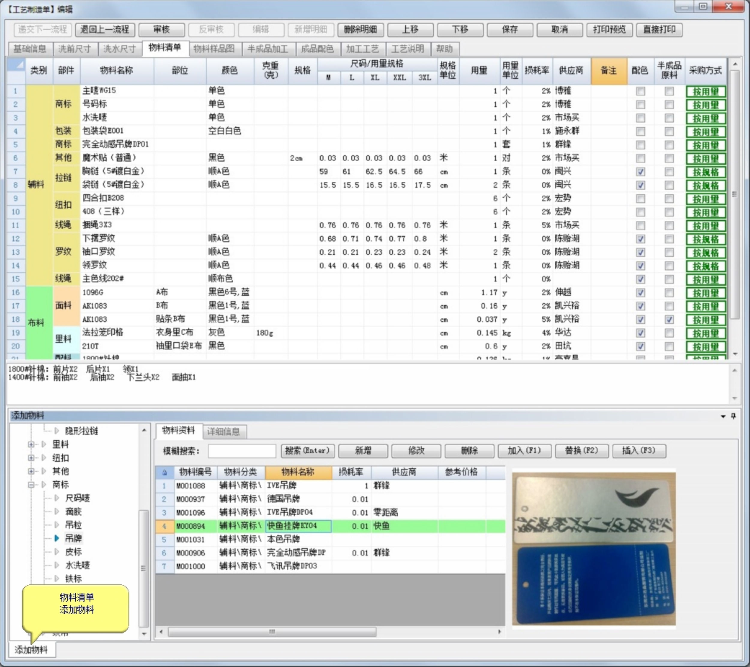Expand the 里料 tree node
Viewport: 750px width, 667px height.
(31, 444)
